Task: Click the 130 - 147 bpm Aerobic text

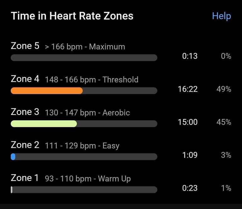Action: click(87, 113)
